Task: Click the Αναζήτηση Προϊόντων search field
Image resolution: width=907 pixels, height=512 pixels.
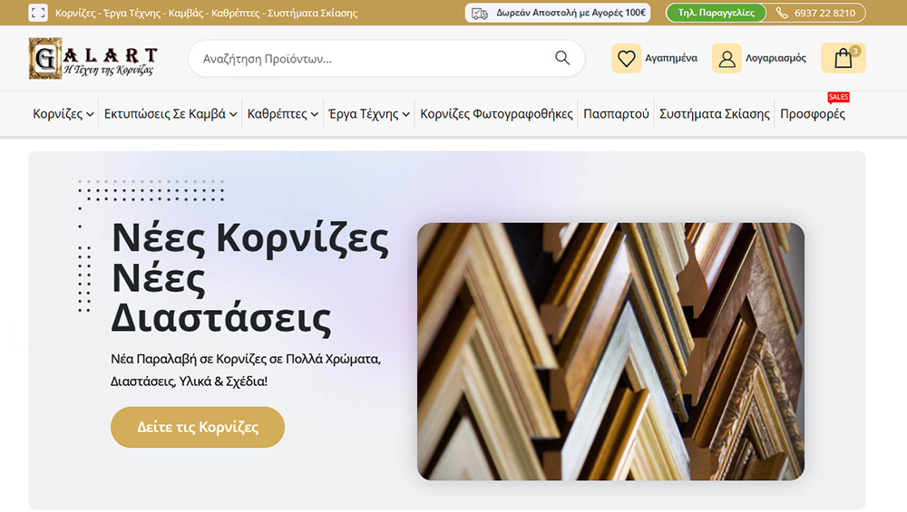Action: click(372, 59)
